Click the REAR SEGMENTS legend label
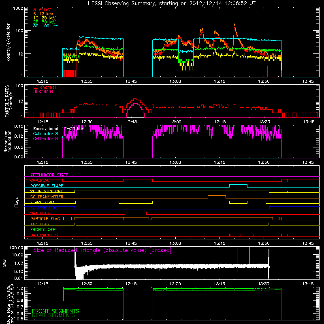 54,315
